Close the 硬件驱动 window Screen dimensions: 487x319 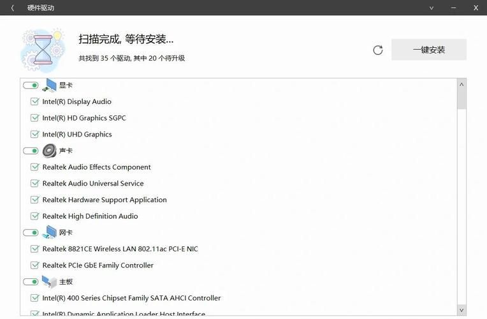(476, 8)
